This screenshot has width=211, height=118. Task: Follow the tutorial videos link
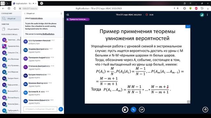point(37,18)
